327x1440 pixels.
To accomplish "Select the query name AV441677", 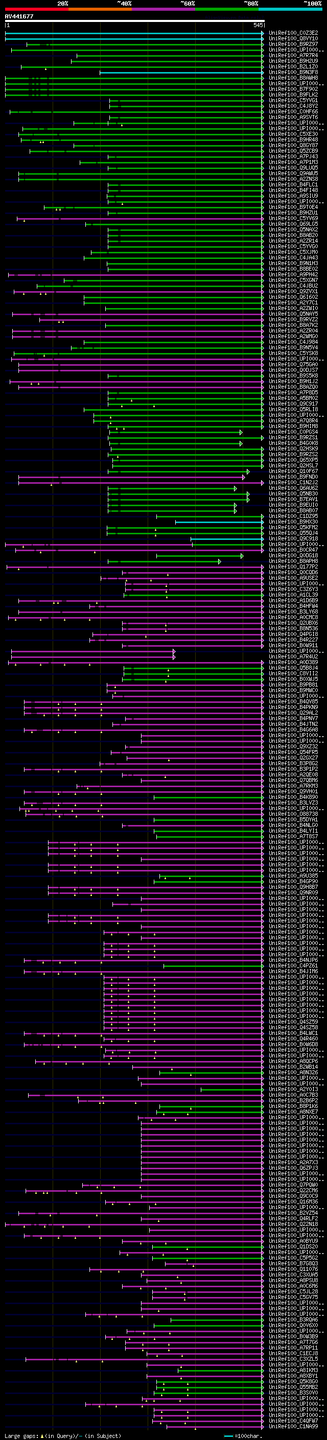I will coord(19,16).
